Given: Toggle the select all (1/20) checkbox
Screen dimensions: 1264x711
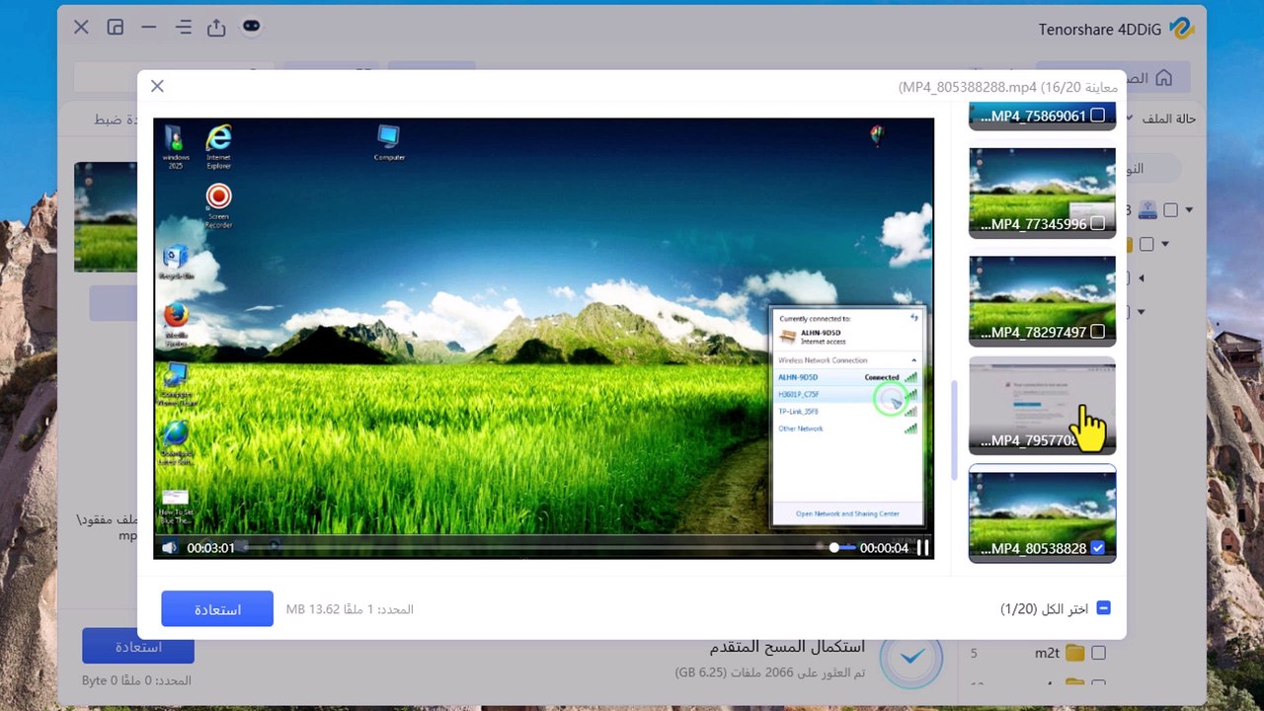Looking at the screenshot, I should (x=1104, y=608).
